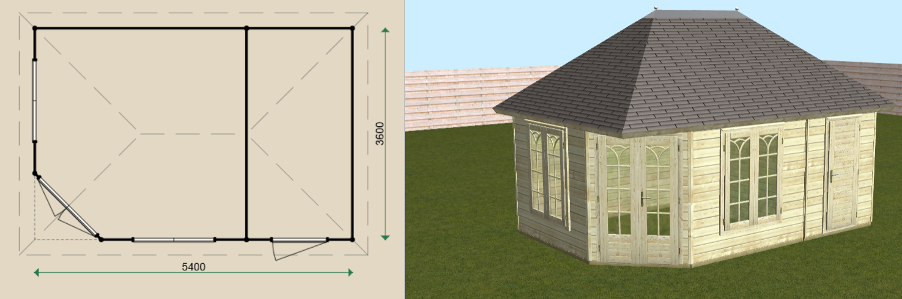Click the partition wall's top junction node

(246, 28)
